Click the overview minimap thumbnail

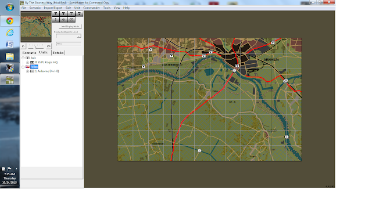36,27
